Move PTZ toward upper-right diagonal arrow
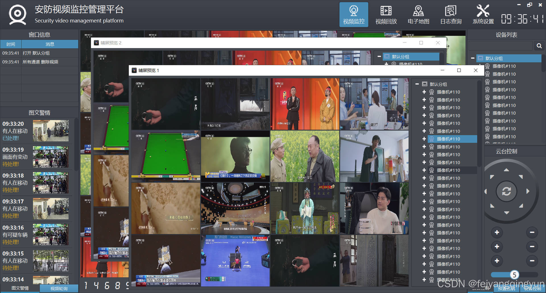 click(x=521, y=177)
